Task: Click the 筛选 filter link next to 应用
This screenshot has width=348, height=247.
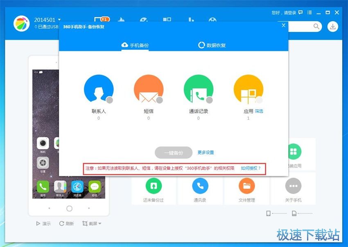Action: tap(259, 111)
